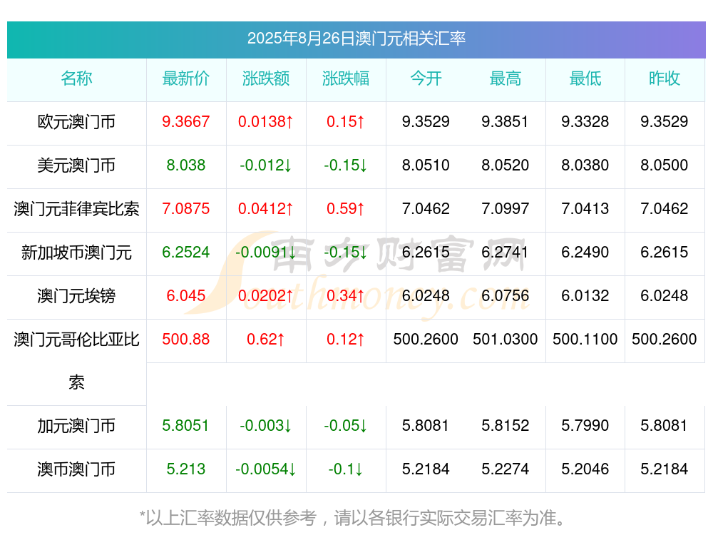Click the high value 6.0756
Image resolution: width=713 pixels, height=540 pixels.
pyautogui.click(x=506, y=295)
